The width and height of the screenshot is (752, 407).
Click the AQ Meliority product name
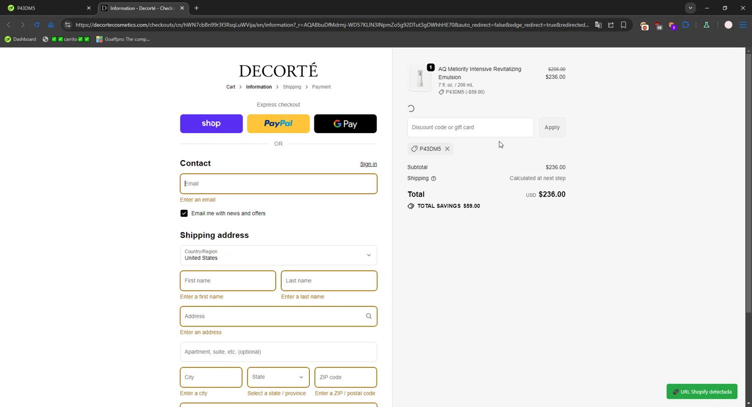click(x=480, y=73)
